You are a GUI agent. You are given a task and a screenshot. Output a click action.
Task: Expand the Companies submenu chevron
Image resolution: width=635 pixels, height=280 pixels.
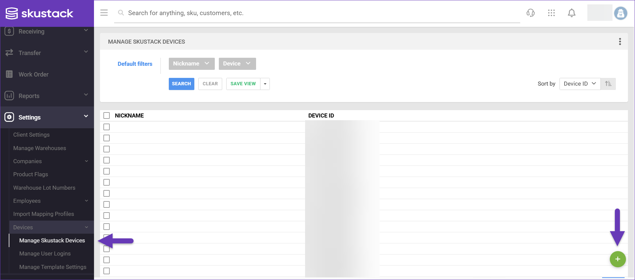pyautogui.click(x=87, y=161)
